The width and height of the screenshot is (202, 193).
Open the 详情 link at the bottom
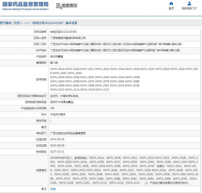[53, 189]
